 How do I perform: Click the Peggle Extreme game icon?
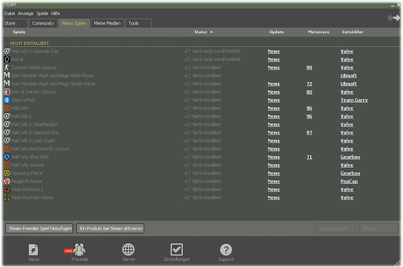(7, 181)
